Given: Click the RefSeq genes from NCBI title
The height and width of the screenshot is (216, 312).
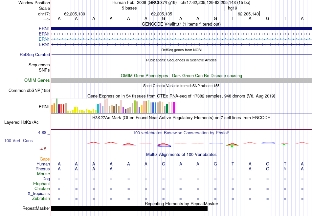Looking at the screenshot, I should [181, 50].
